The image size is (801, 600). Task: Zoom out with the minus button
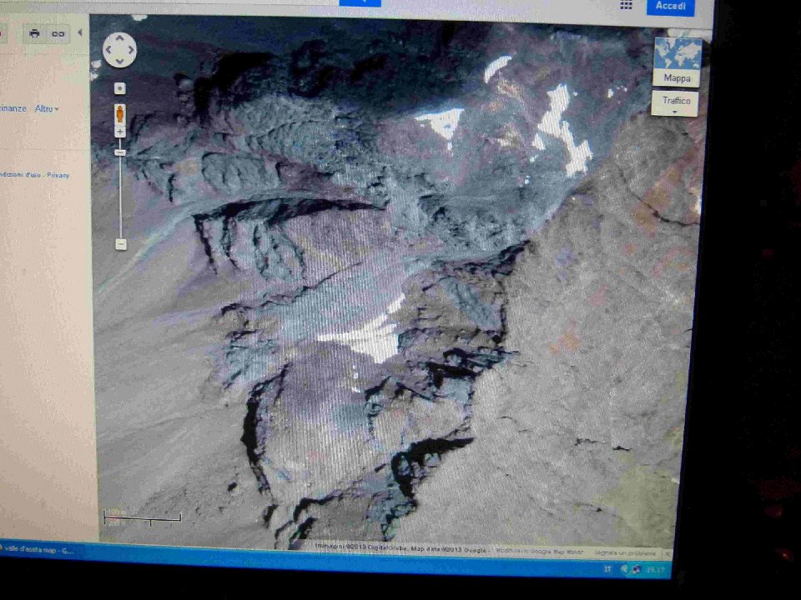tap(120, 244)
